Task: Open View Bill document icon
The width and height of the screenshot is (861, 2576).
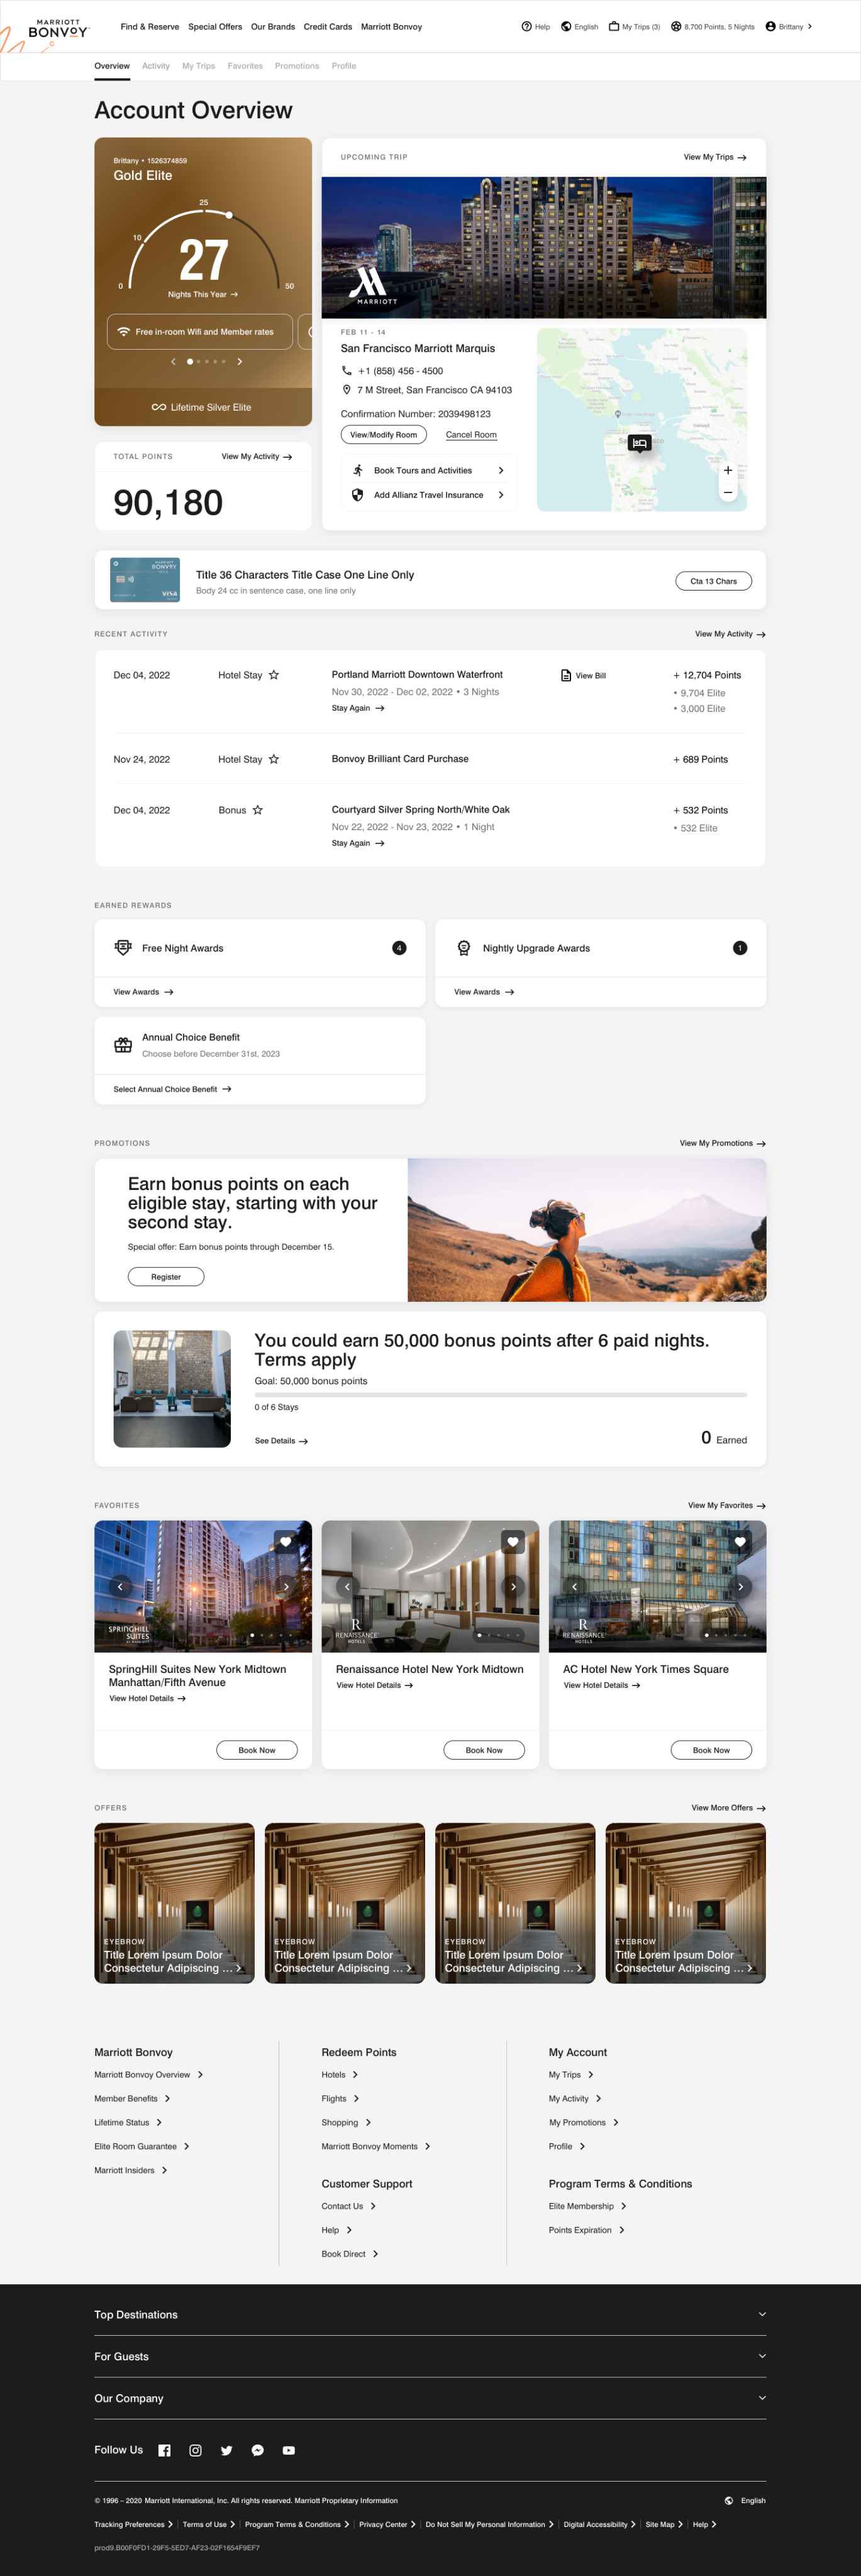Action: tap(566, 676)
